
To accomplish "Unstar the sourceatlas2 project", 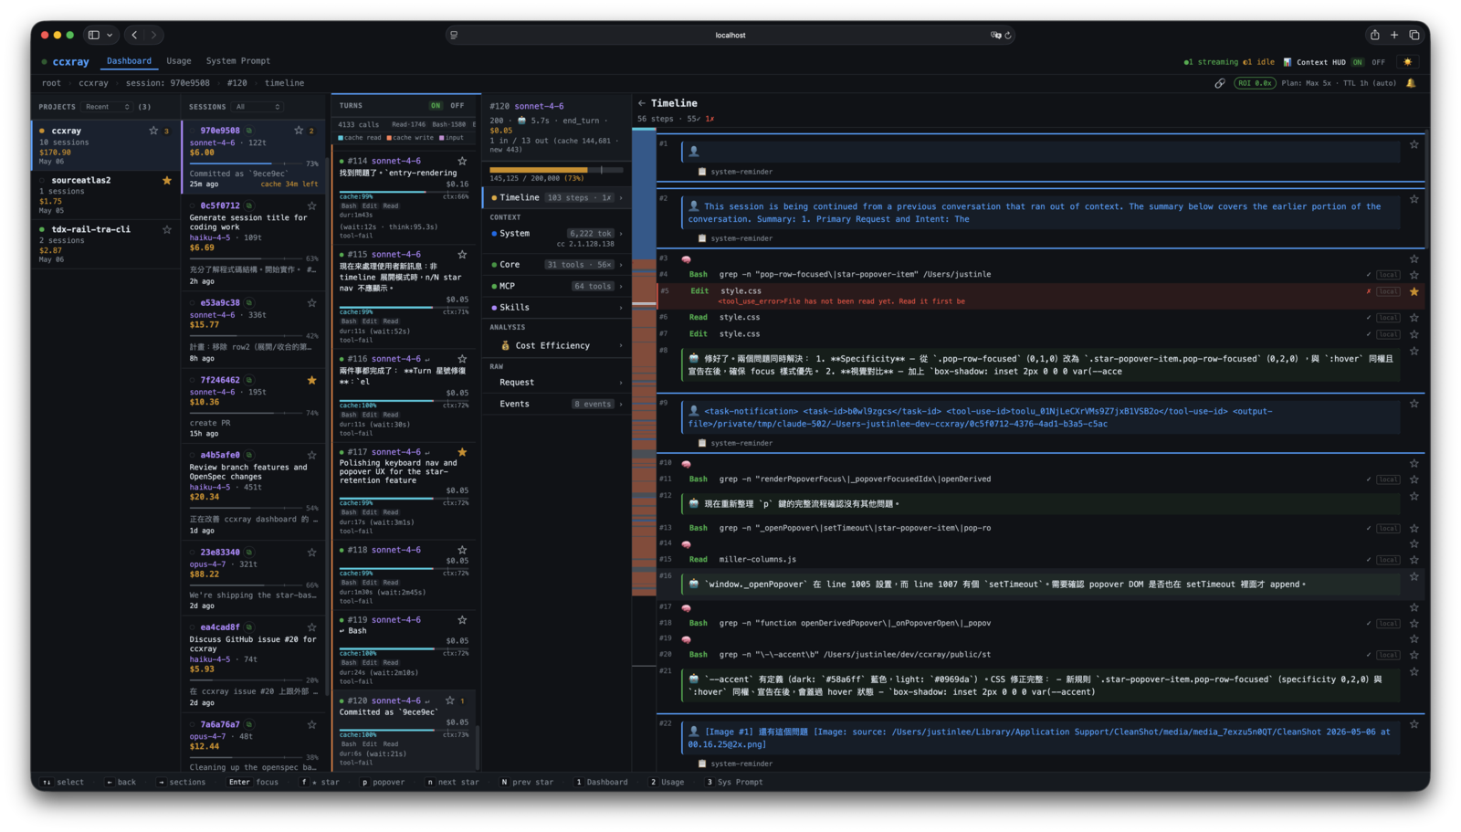I will [166, 180].
